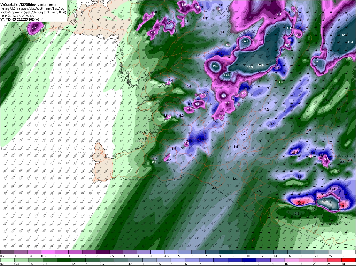
Task: Select the 11.0 value inside purple ring
Action: [x=216, y=66]
